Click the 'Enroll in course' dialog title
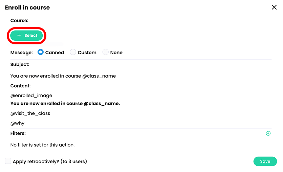The height and width of the screenshot is (172, 283). pos(27,7)
